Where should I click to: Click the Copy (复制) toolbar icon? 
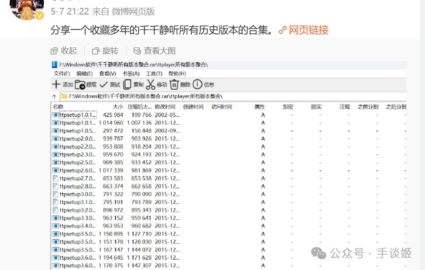click(x=127, y=84)
